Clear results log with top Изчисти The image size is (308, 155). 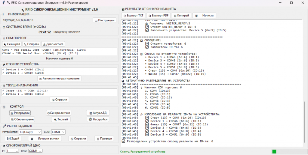[x=204, y=15]
